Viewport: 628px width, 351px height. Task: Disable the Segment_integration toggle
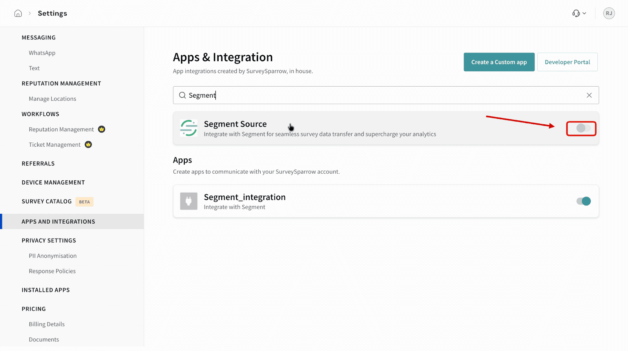(584, 201)
